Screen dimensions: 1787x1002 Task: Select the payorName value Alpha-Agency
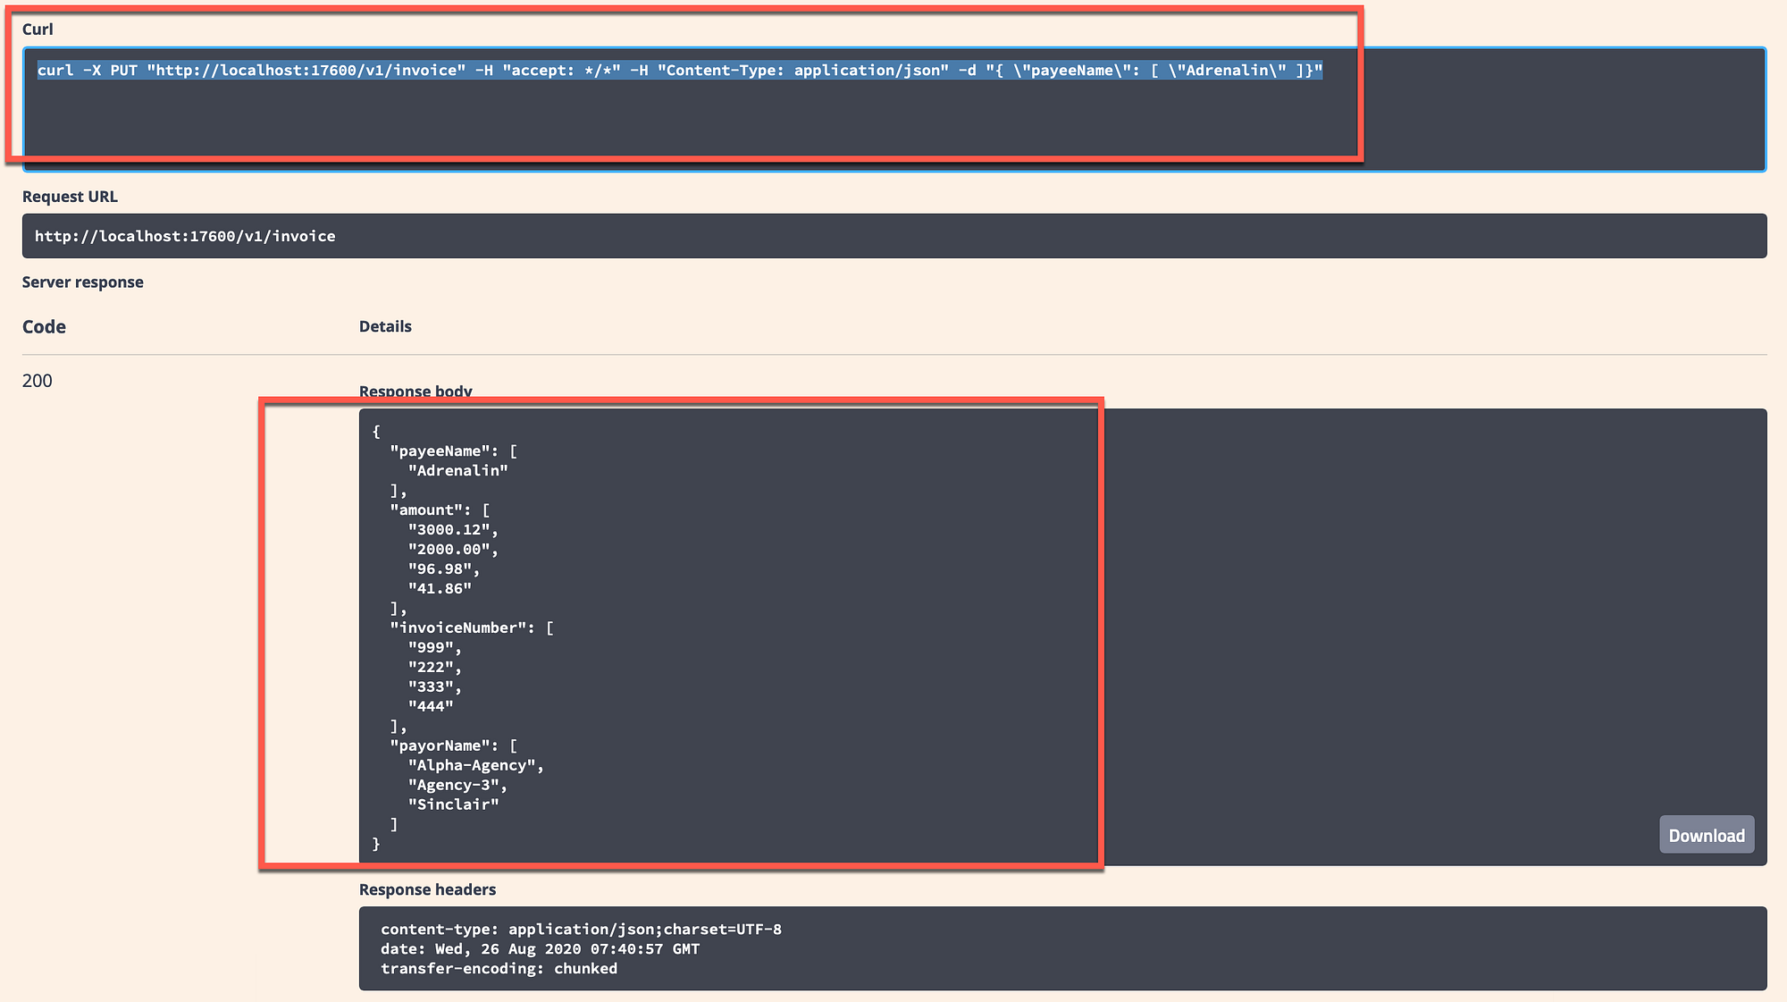476,764
